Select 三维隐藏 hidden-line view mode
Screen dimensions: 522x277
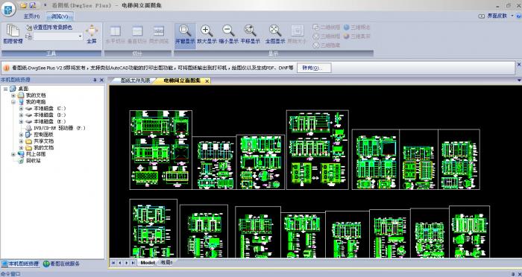tap(326, 45)
